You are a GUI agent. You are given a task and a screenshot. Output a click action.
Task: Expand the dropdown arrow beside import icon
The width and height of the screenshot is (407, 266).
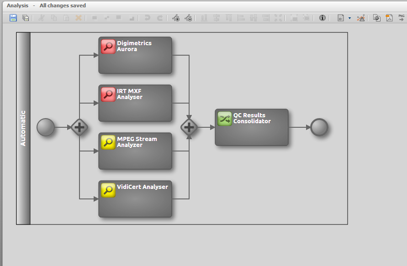pos(349,18)
